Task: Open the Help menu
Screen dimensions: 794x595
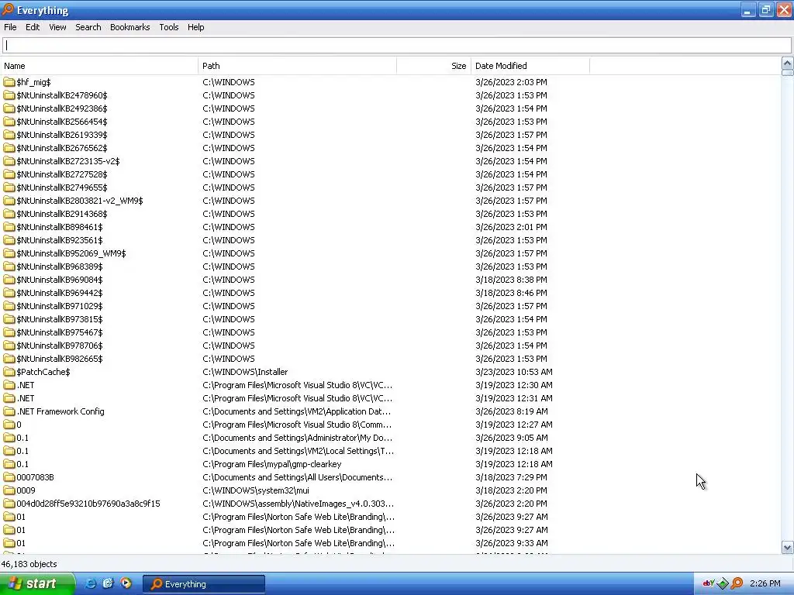Action: click(195, 27)
